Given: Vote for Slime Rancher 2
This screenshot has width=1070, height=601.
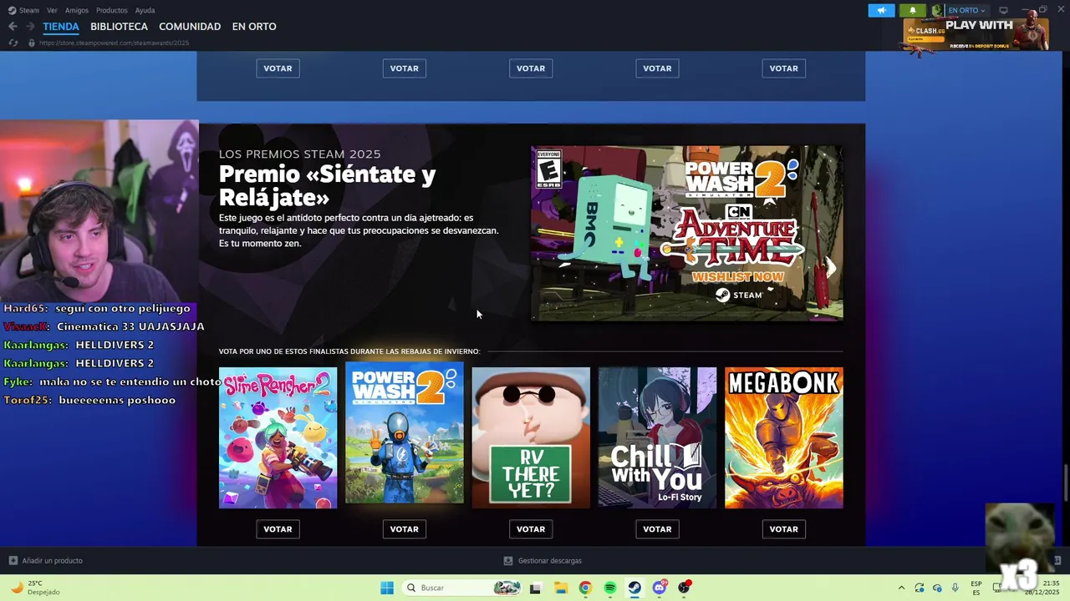Looking at the screenshot, I should (278, 529).
